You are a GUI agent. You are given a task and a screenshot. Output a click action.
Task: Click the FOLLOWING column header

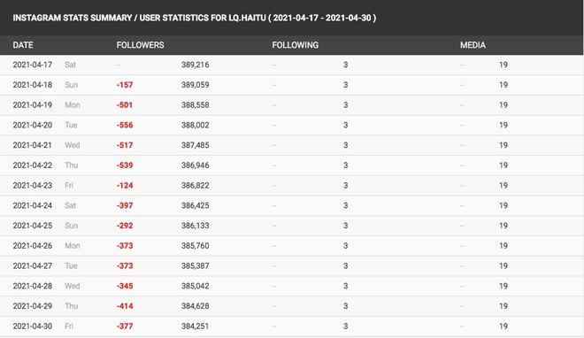pyautogui.click(x=295, y=45)
